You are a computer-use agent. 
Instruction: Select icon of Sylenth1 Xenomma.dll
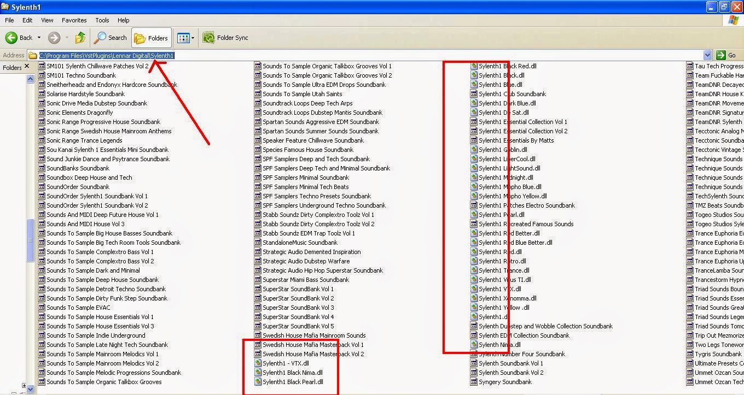click(474, 298)
